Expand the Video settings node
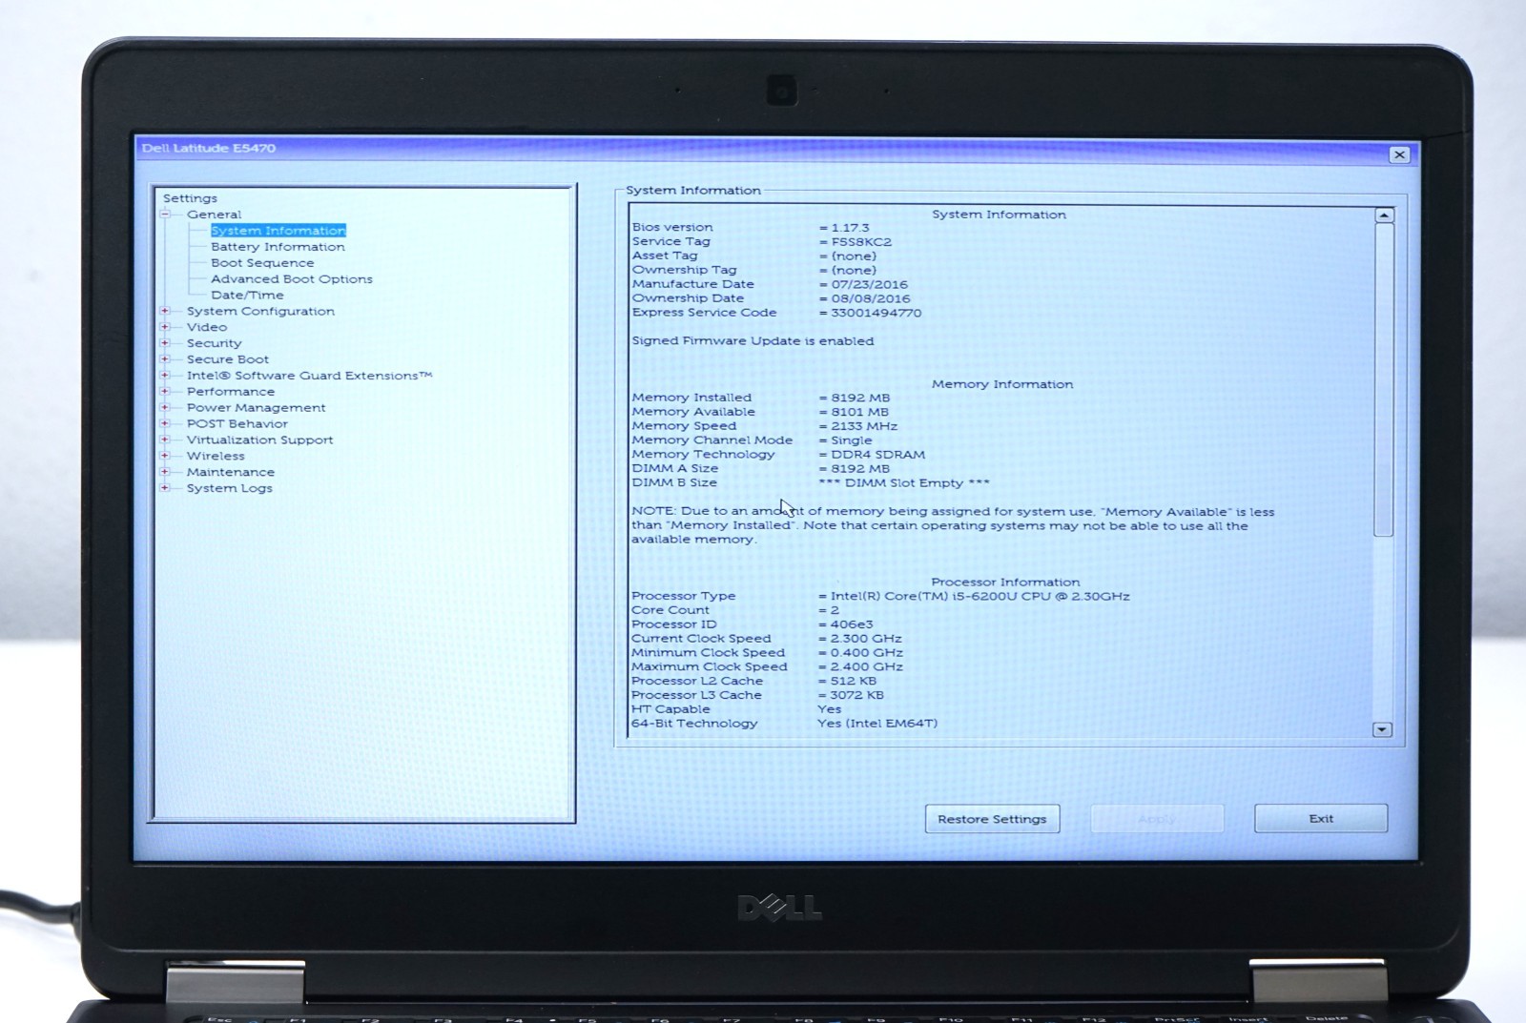Screen dimensions: 1526x1023 pyautogui.click(x=165, y=327)
